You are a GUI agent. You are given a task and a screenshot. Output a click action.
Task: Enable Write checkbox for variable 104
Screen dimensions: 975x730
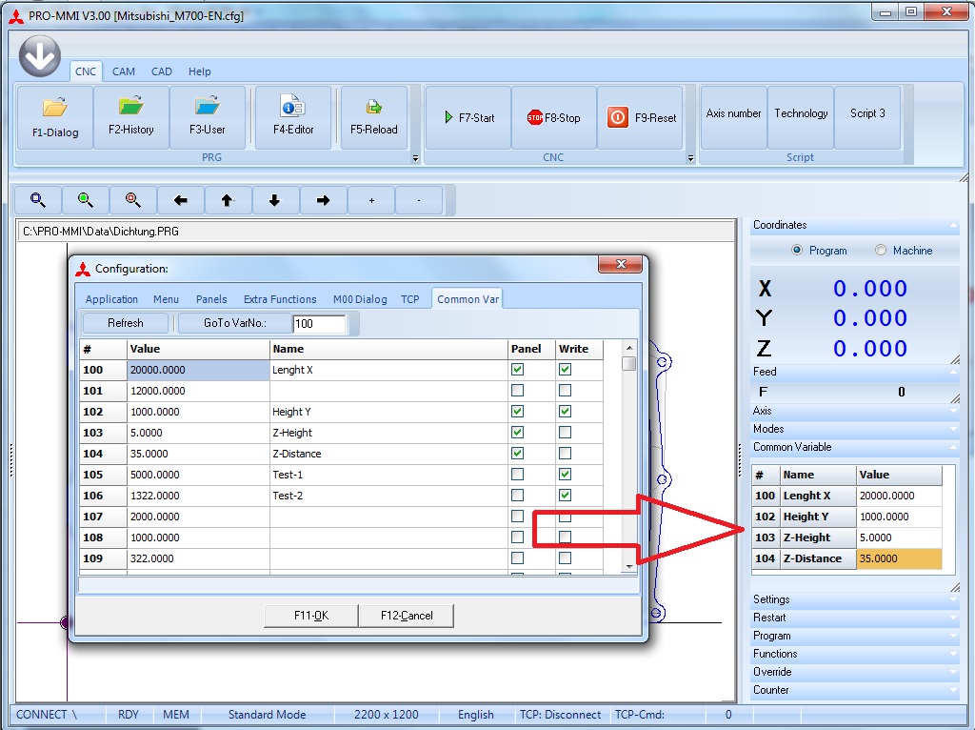pyautogui.click(x=565, y=454)
